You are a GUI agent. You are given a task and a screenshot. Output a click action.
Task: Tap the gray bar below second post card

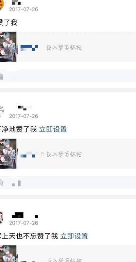(68, 182)
